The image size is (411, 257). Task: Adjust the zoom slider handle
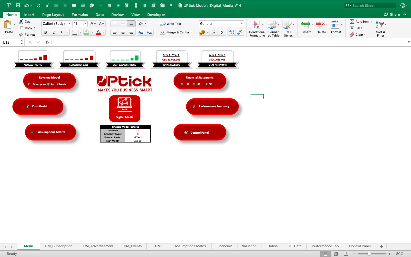[x=369, y=254]
